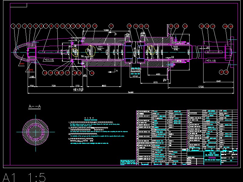This screenshot has height=182, width=243.
Task: Pick part balloon number 18
Action: 129,26
